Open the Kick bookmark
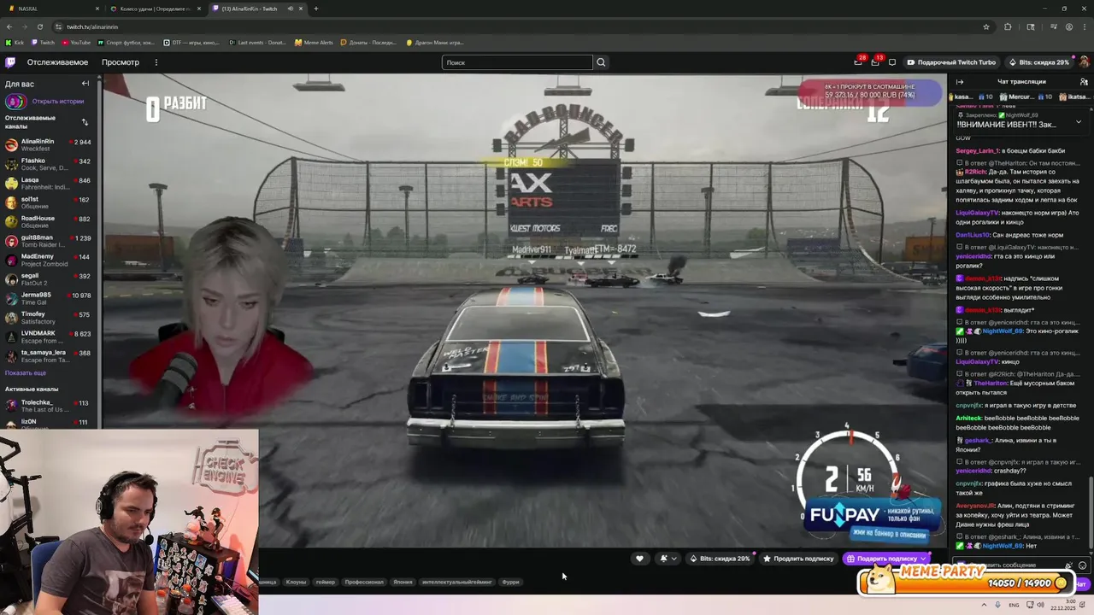 tap(15, 42)
